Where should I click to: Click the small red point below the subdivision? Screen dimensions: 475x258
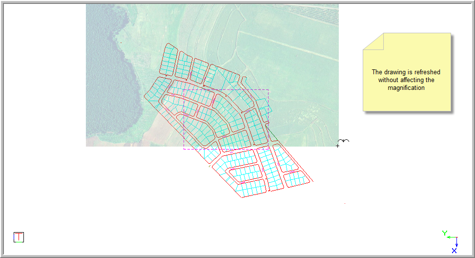pos(345,203)
